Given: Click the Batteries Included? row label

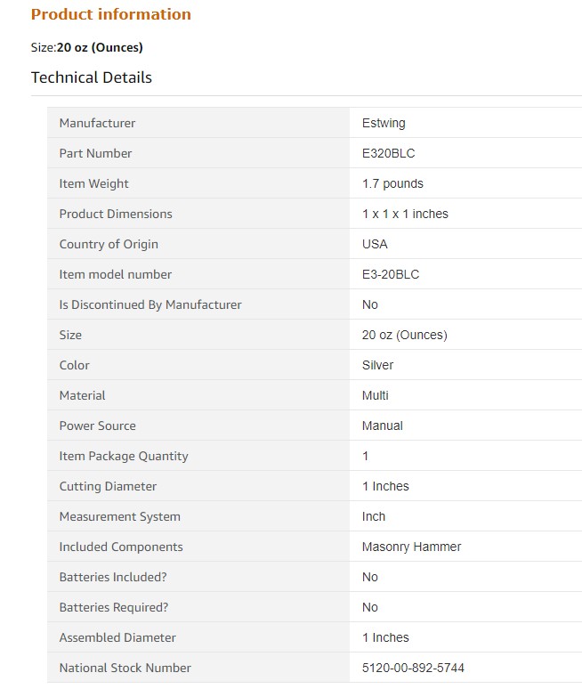Looking at the screenshot, I should coord(113,577).
